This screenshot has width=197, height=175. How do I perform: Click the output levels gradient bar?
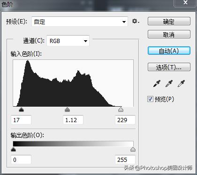pyautogui.click(x=73, y=144)
